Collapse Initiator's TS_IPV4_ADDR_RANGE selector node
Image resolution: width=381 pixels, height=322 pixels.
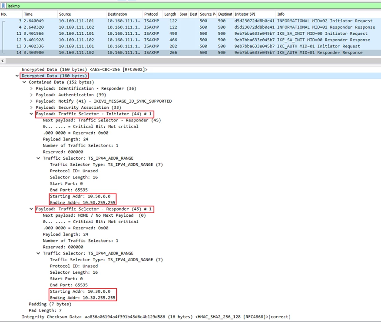[x=38, y=158]
